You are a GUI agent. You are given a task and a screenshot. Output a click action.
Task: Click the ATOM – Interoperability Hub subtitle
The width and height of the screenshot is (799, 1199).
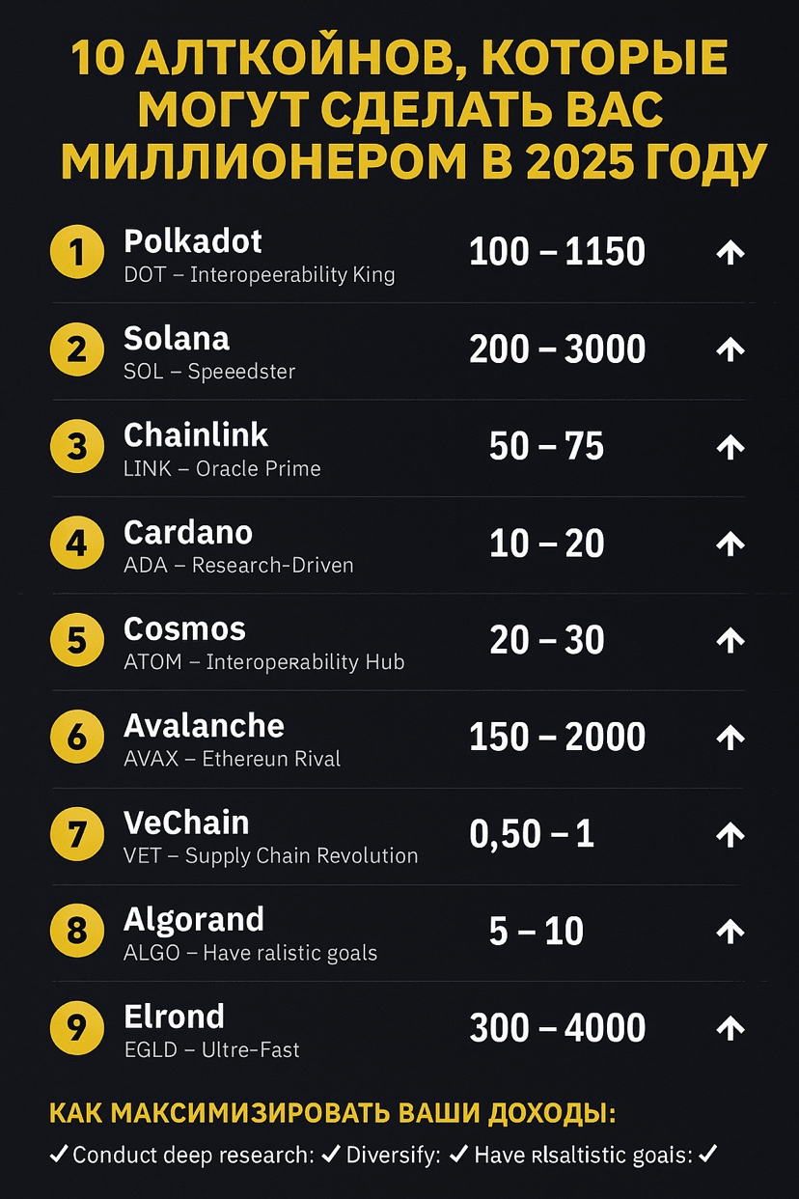(x=263, y=662)
